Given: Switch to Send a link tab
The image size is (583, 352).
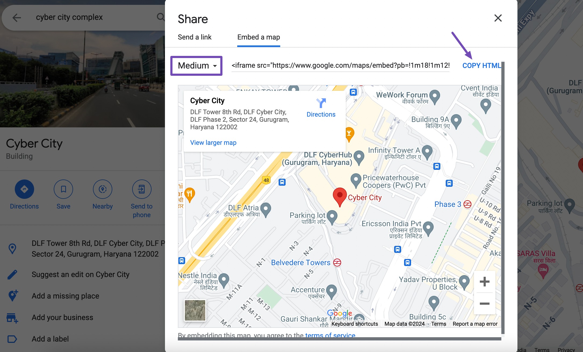Looking at the screenshot, I should (x=195, y=37).
